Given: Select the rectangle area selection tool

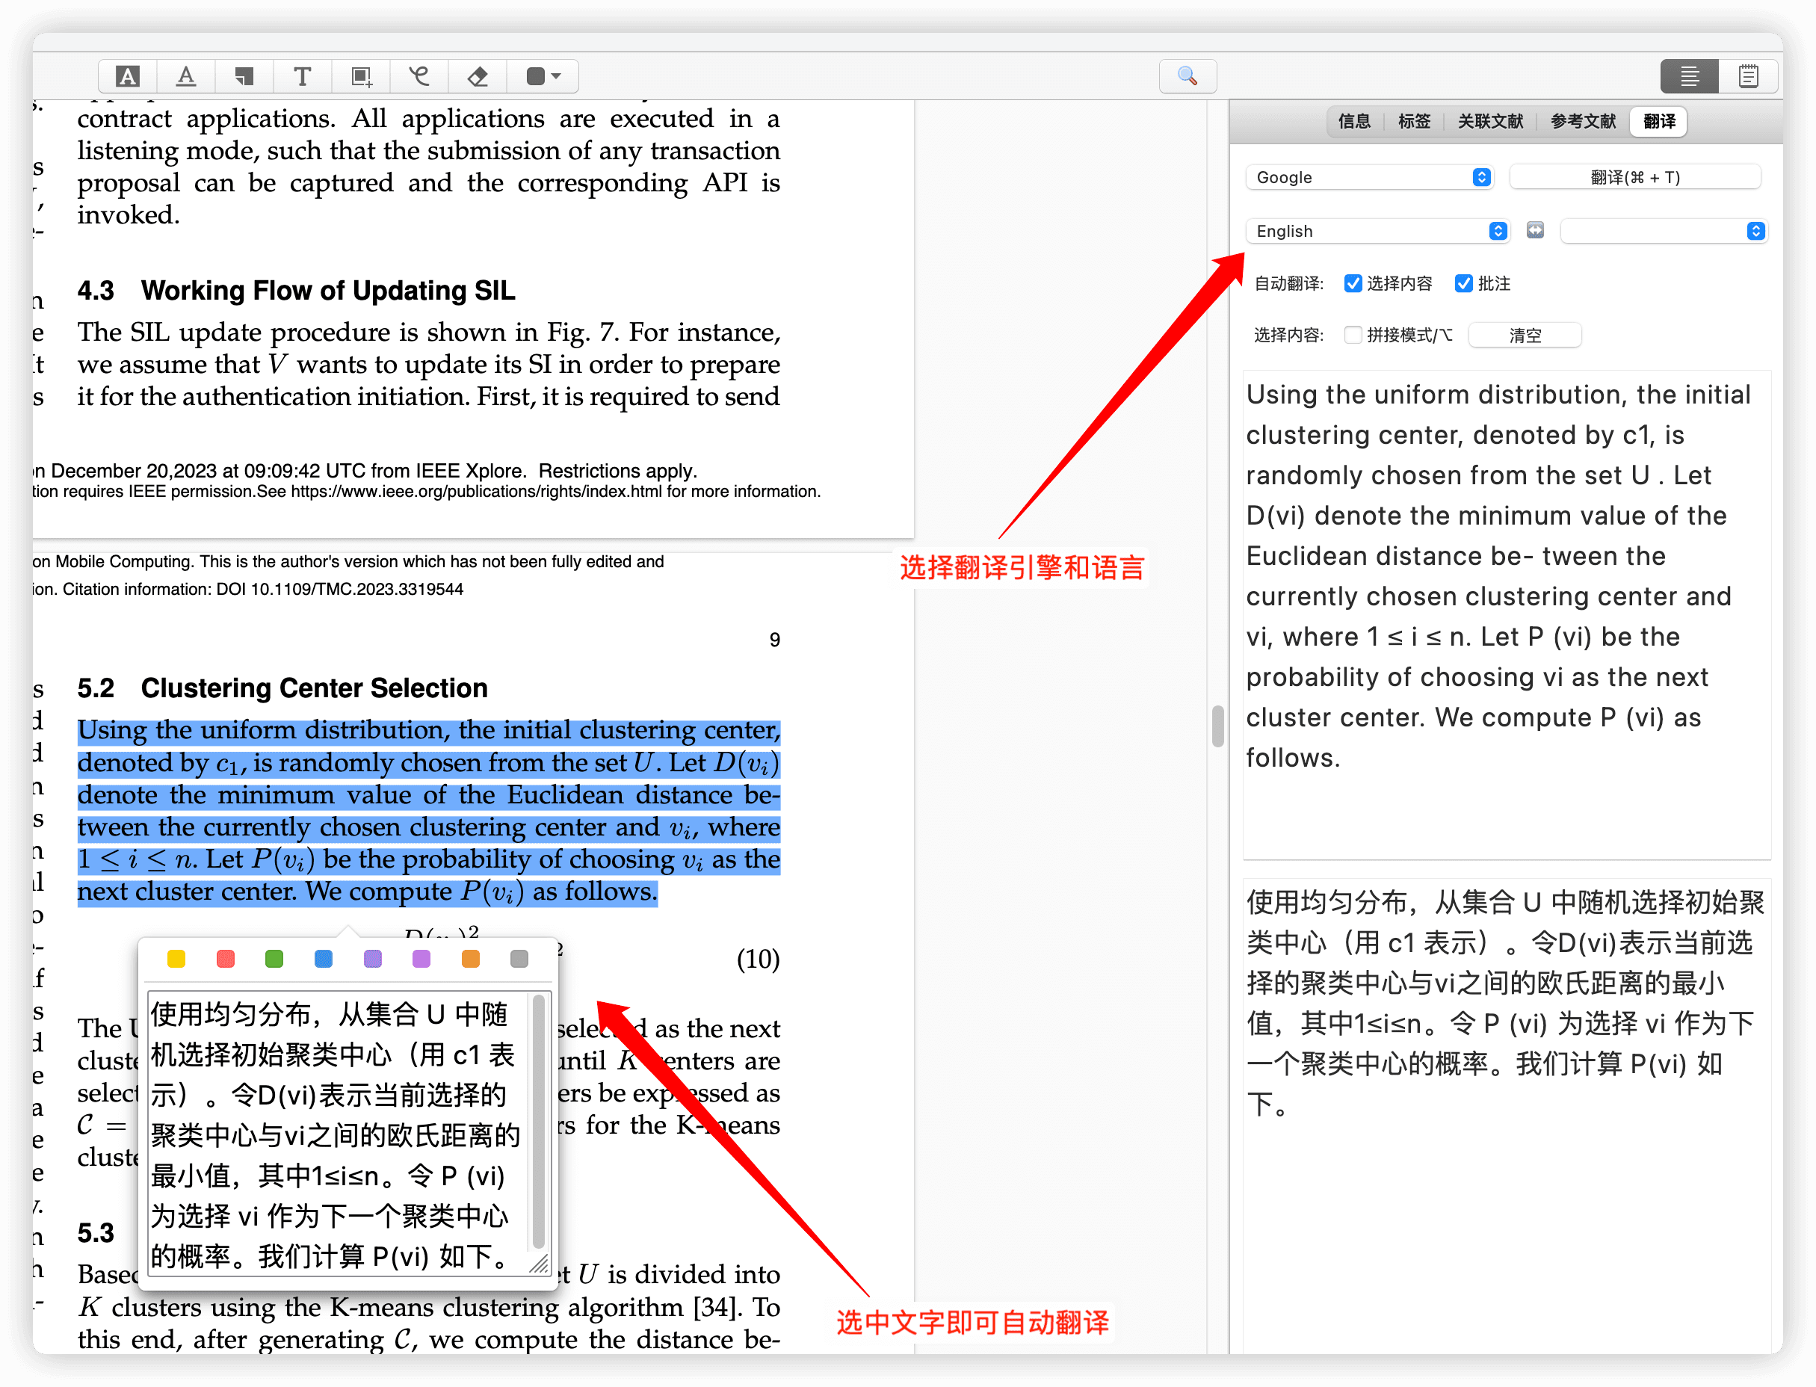Looking at the screenshot, I should (361, 77).
